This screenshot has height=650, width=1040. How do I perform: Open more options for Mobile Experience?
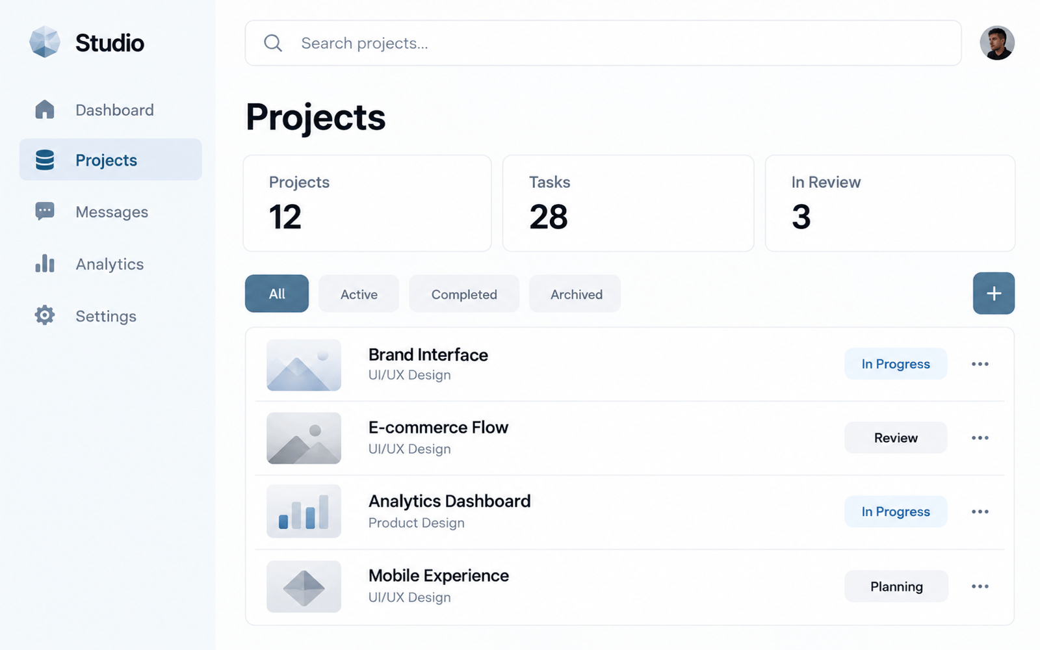(x=980, y=586)
